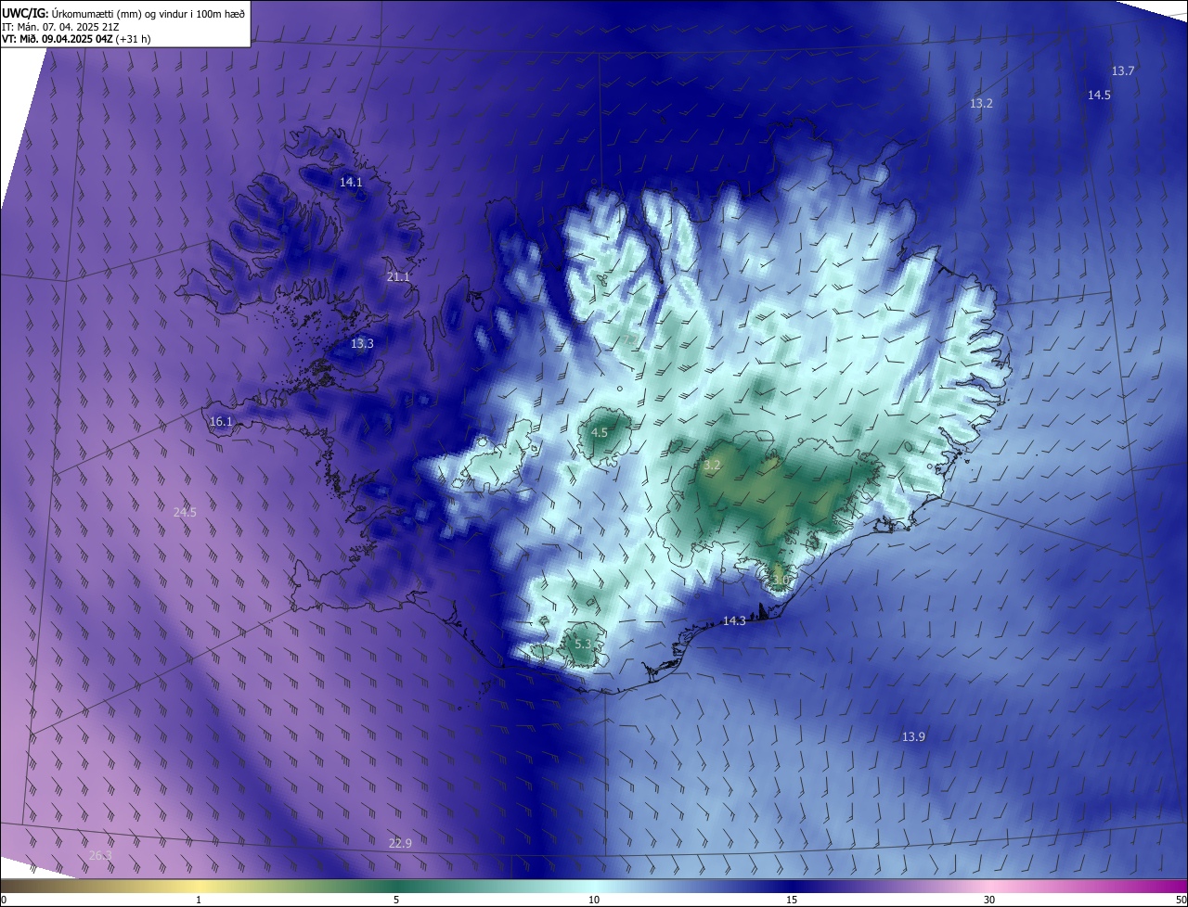1188x907 pixels.
Task: Select the 14.3 value on the south coast
Action: coord(734,621)
